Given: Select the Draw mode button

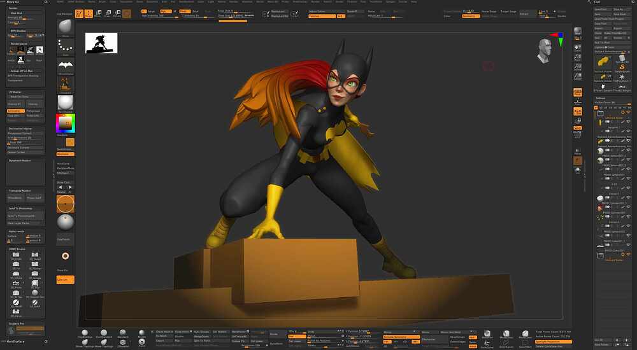Looking at the screenshot, I should tap(88, 14).
